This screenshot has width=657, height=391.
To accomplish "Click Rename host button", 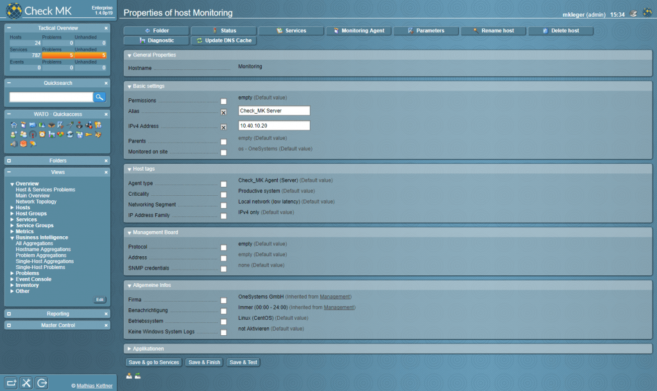I will pos(493,31).
